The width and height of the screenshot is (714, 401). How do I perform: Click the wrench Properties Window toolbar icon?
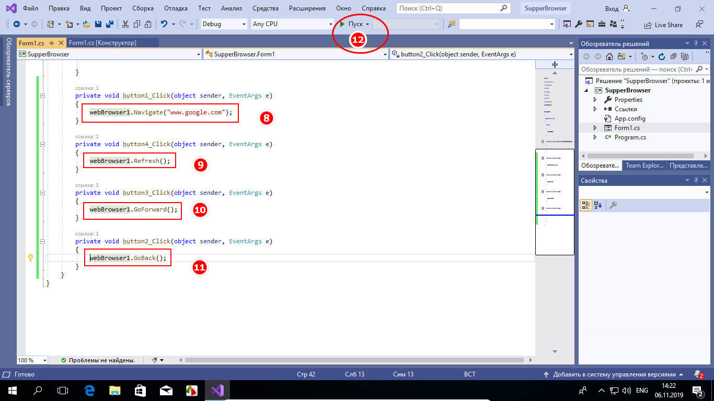pos(578,24)
